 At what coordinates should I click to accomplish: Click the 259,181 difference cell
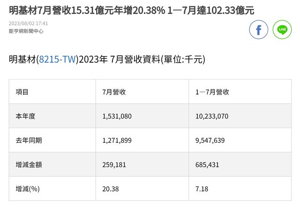click(x=114, y=164)
